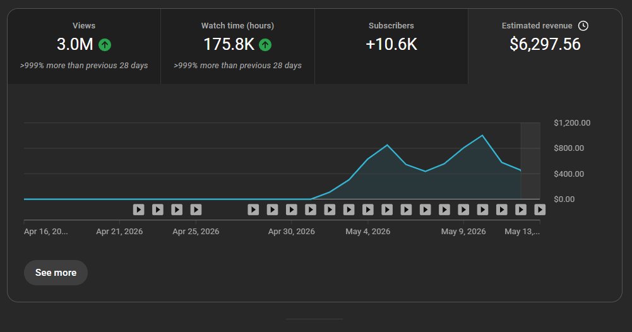Click the +10.6K subscribers value
632x332 pixels.
(391, 44)
